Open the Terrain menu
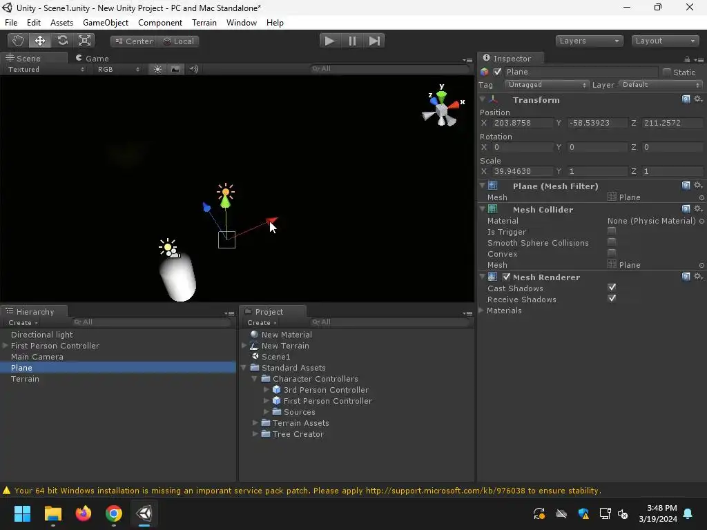Image resolution: width=707 pixels, height=530 pixels. point(204,23)
